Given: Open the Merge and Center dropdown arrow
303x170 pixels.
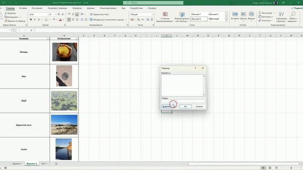Looking at the screenshot, I should click(x=126, y=20).
